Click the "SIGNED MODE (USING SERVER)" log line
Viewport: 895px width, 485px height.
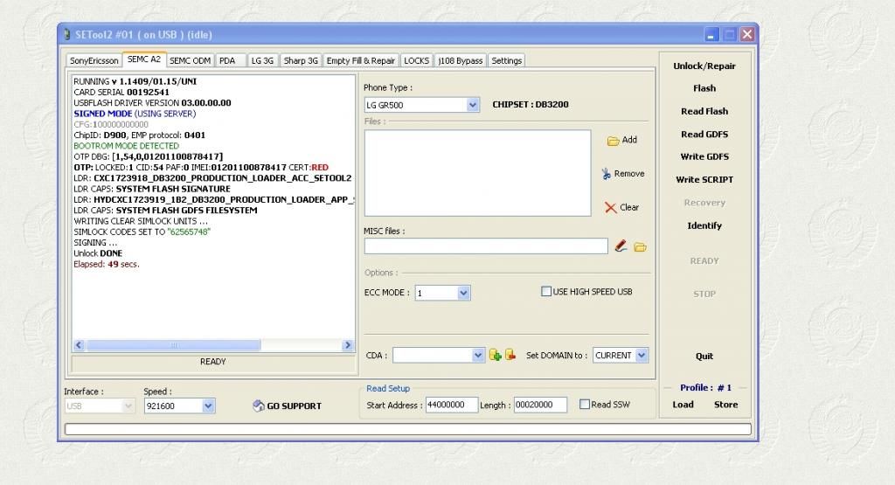click(135, 114)
